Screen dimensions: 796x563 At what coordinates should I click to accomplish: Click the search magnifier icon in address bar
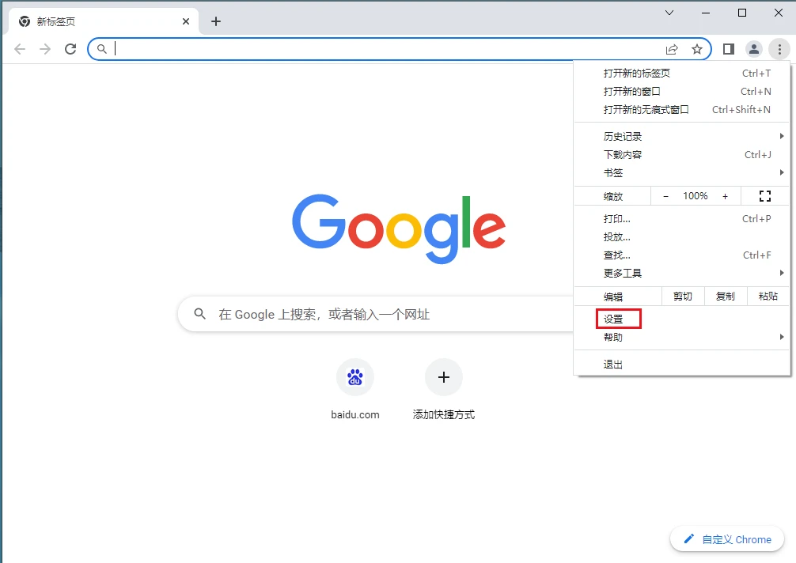click(102, 49)
